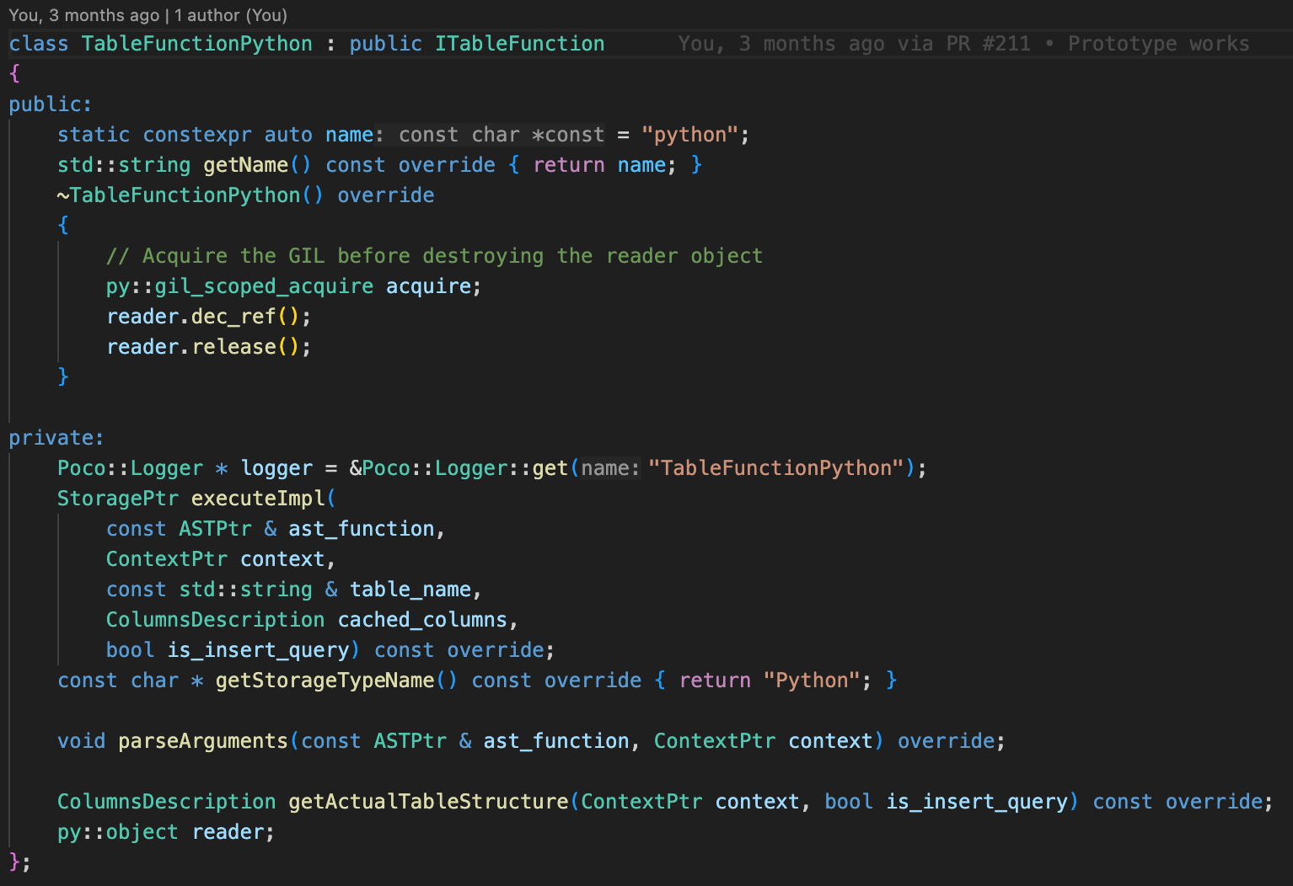Click the executeImpl function name
The image size is (1293, 886).
[258, 499]
